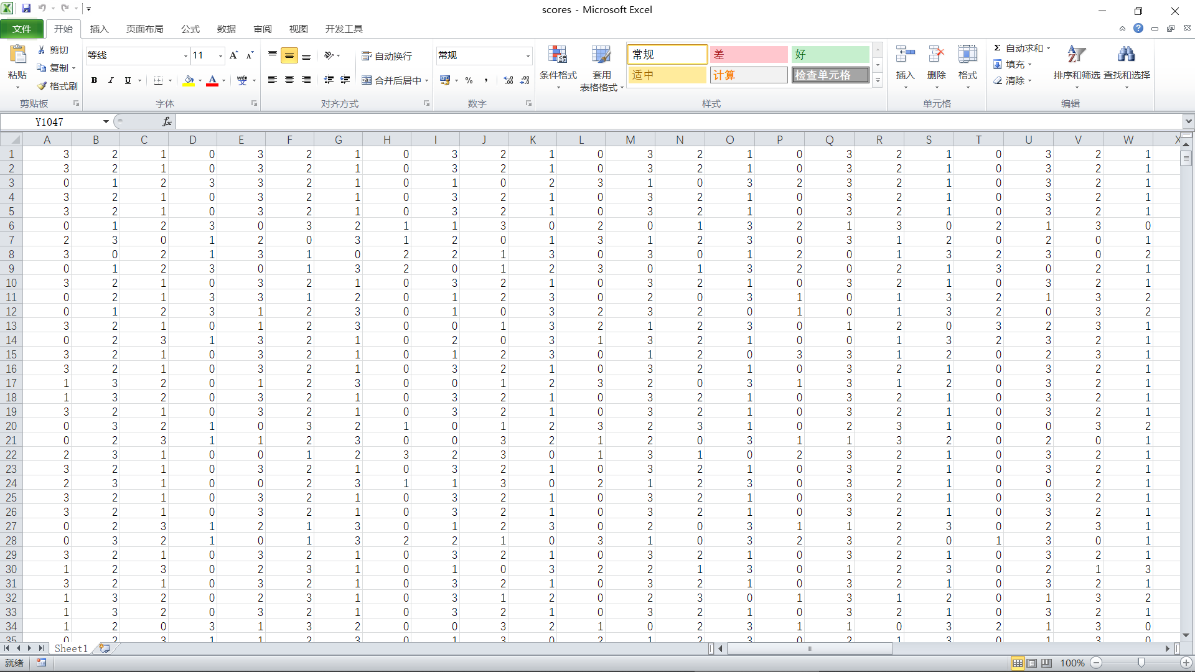
Task: Click the cell borders icon
Action: click(x=159, y=80)
